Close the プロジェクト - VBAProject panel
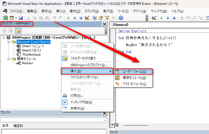209x134 pixels. 105,24
